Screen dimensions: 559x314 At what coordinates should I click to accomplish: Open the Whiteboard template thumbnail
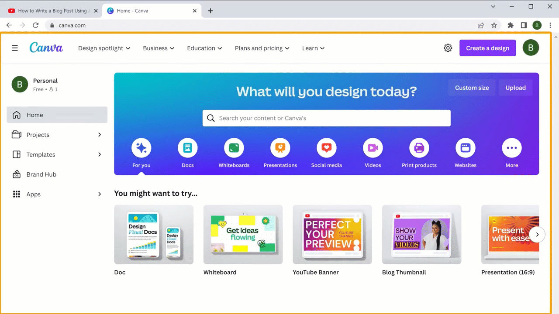(243, 235)
